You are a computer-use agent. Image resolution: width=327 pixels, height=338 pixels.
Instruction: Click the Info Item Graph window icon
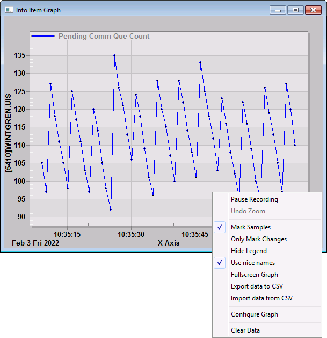(9, 10)
